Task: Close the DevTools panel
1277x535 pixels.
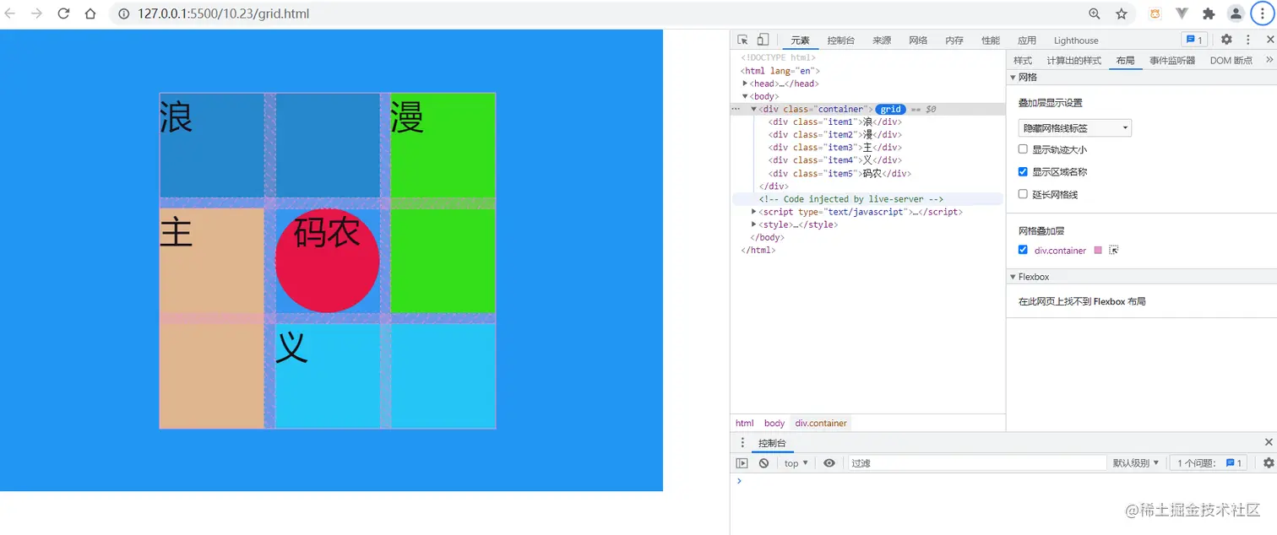Action: 1269,40
